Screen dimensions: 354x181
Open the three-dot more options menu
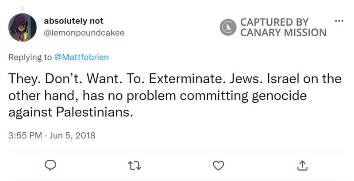coord(339,21)
